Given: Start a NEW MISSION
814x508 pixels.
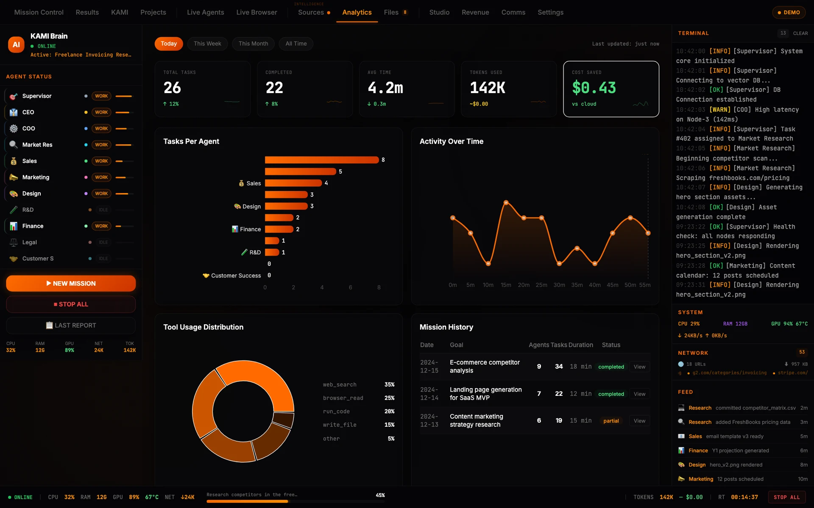Looking at the screenshot, I should pyautogui.click(x=71, y=283).
